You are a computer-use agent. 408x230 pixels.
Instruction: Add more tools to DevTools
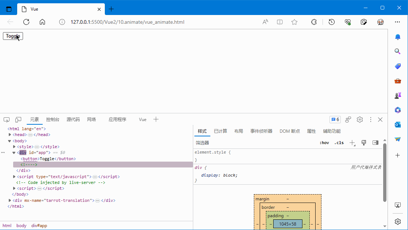point(156,119)
